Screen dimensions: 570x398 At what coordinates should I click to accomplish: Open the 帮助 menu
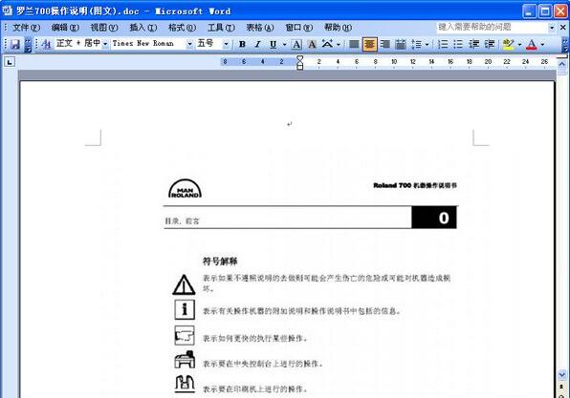[338, 28]
